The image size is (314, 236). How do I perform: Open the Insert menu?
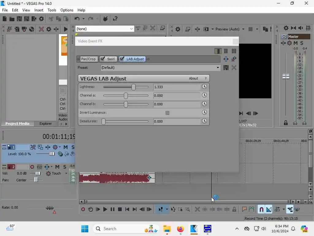(39, 10)
